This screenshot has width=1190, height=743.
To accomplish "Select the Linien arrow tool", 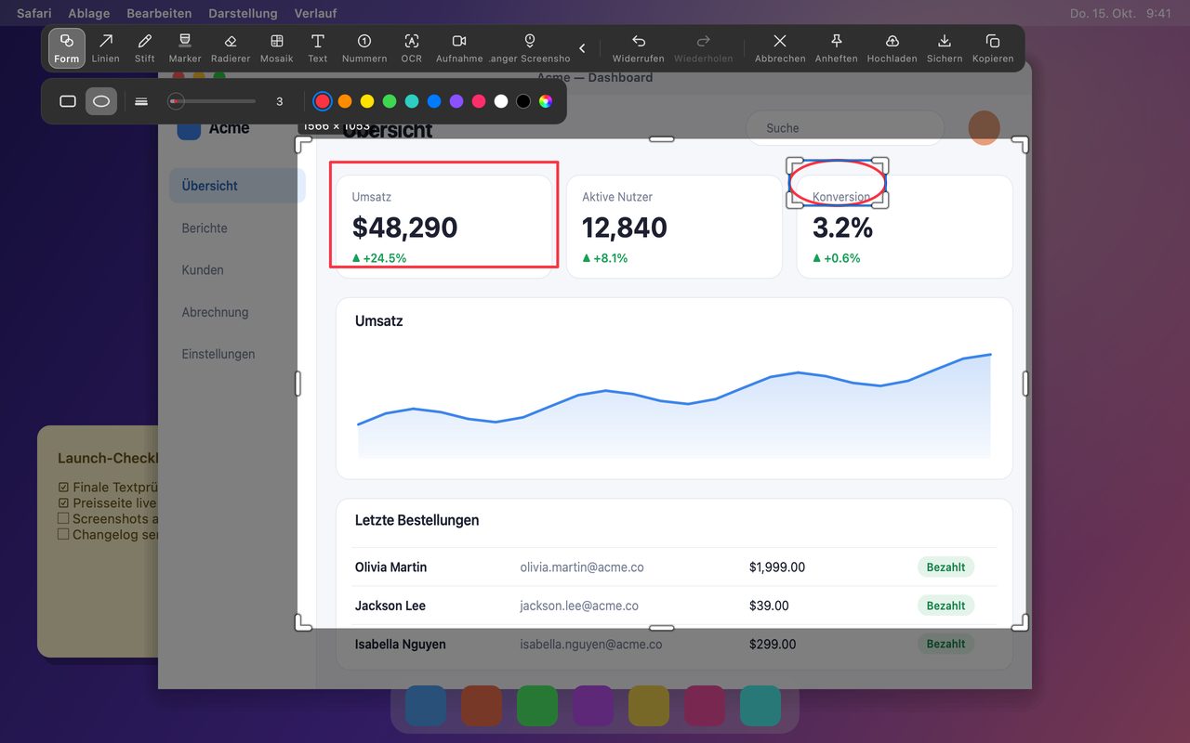I will point(106,48).
